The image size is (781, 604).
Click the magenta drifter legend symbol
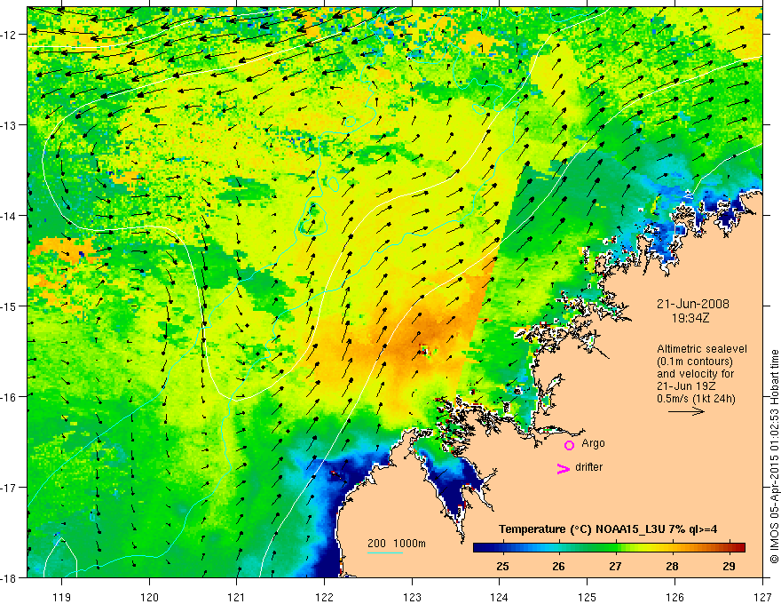pos(563,468)
